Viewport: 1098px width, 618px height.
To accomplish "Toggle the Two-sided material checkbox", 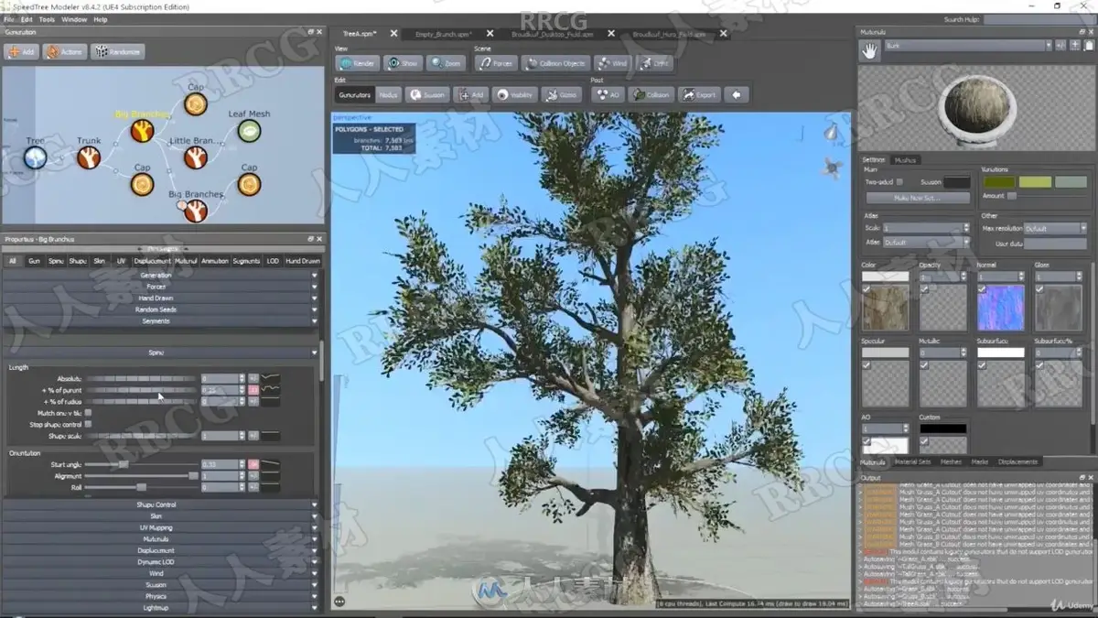I will click(x=899, y=182).
